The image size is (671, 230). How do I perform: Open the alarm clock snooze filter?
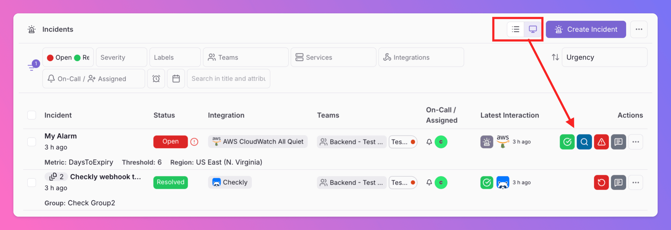point(156,79)
